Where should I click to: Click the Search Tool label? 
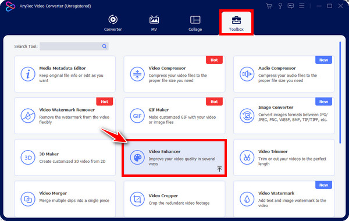click(26, 47)
